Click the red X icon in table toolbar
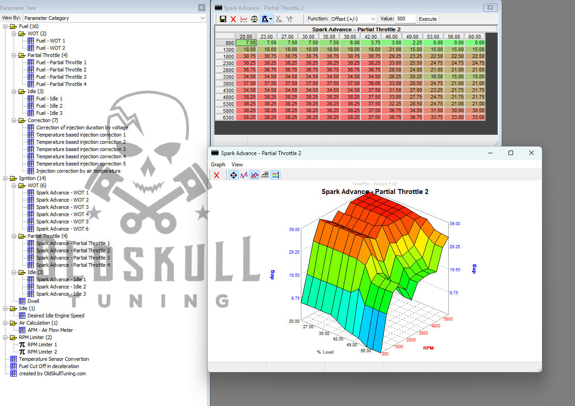The height and width of the screenshot is (406, 575). click(233, 19)
